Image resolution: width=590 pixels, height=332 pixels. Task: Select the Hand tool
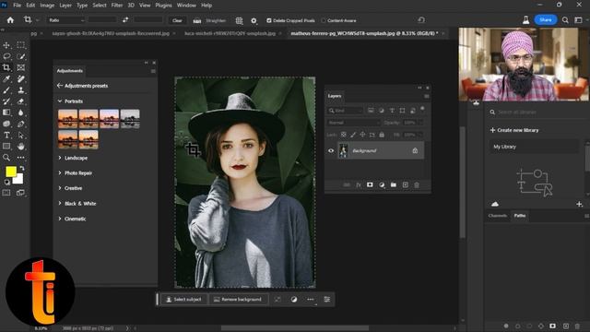click(x=21, y=147)
